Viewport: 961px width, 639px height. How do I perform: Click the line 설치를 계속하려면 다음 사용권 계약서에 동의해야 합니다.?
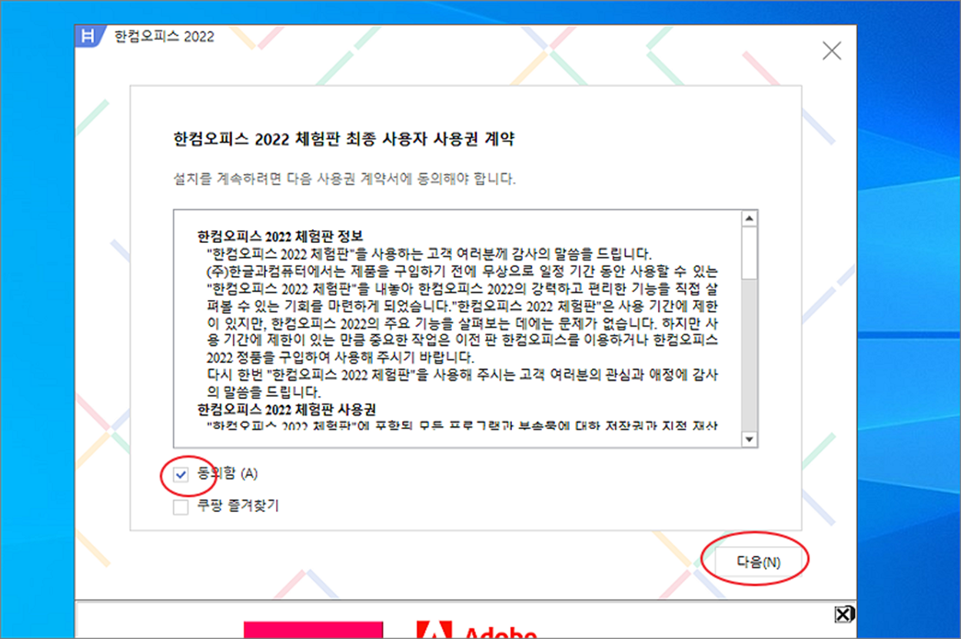tap(345, 179)
